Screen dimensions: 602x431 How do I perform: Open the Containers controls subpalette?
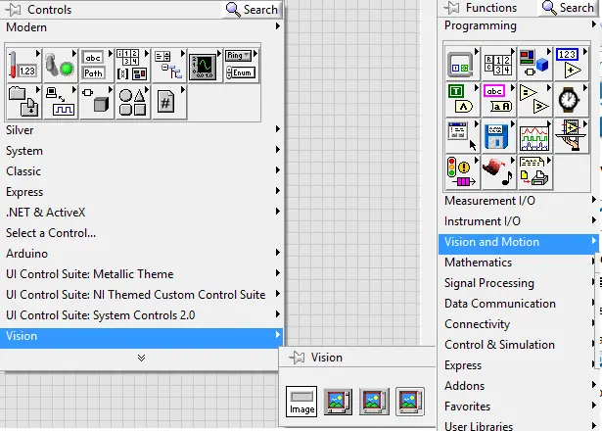coord(23,102)
